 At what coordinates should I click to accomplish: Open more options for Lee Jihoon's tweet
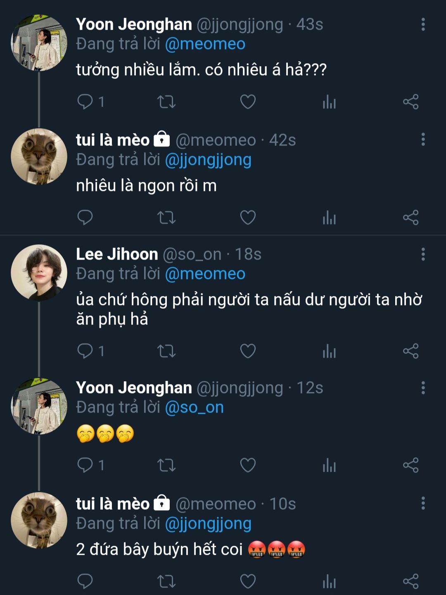423,254
